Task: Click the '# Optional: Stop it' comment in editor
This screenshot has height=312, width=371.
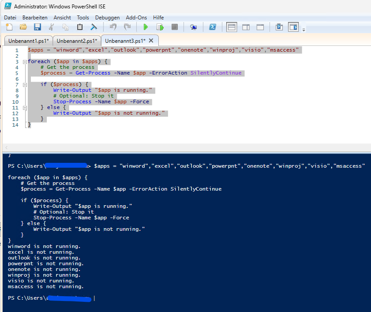Action: [x=83, y=96]
